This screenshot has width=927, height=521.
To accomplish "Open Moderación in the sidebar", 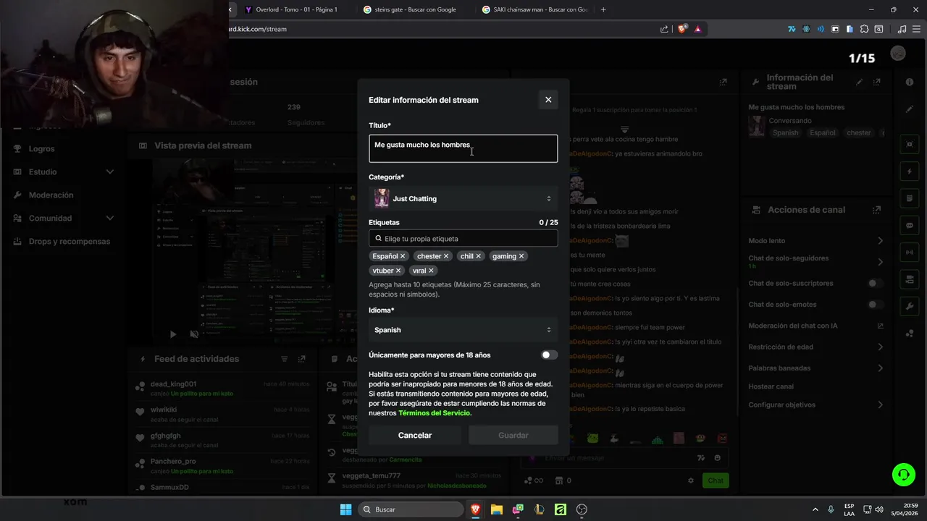I will click(51, 195).
